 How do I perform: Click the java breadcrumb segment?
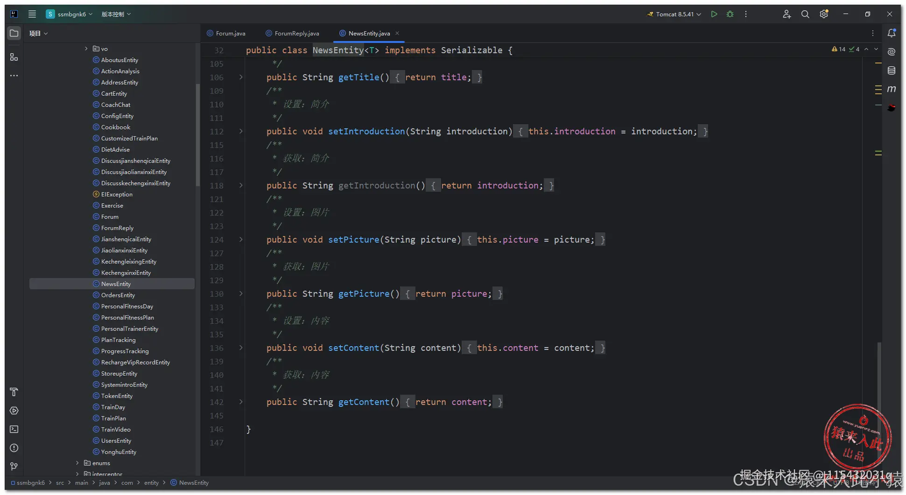[105, 482]
